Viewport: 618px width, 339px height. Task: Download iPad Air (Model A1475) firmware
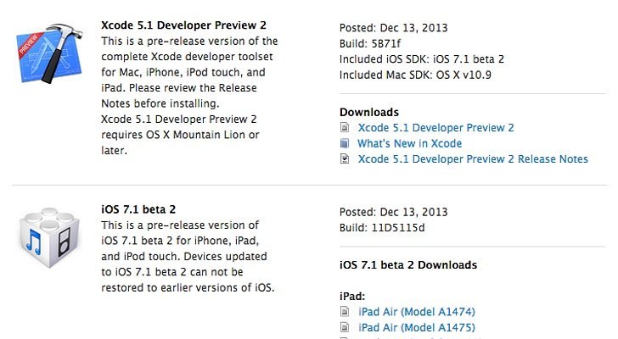(x=417, y=328)
